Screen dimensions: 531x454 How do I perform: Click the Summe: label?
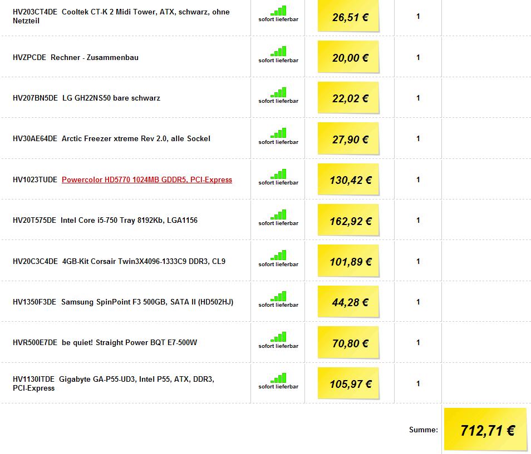[424, 430]
